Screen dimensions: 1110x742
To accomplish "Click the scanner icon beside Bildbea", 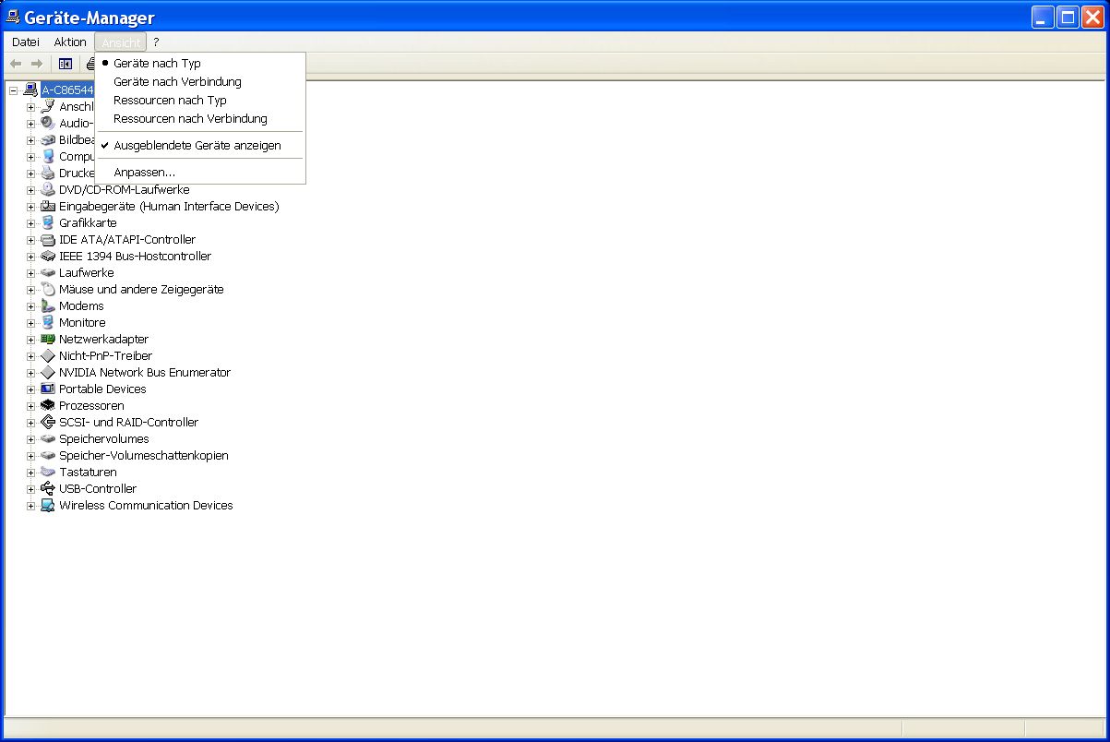I will [48, 139].
